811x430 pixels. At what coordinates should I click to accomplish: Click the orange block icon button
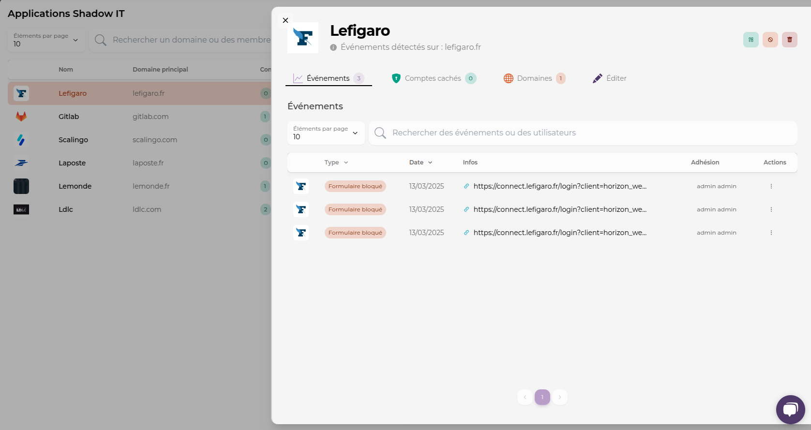pyautogui.click(x=770, y=40)
